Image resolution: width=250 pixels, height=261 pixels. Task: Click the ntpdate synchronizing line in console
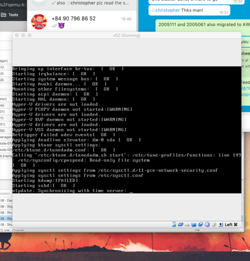tap(69, 191)
